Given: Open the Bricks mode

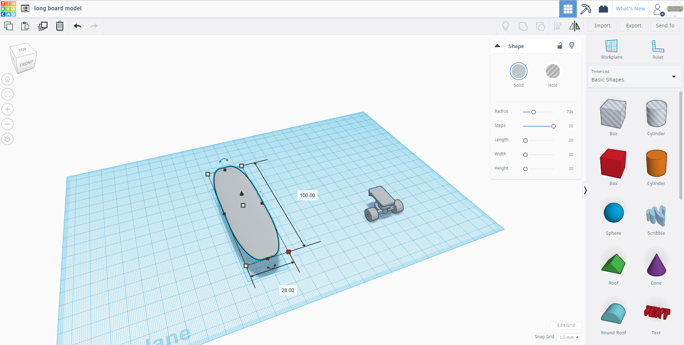Looking at the screenshot, I should coord(603,9).
